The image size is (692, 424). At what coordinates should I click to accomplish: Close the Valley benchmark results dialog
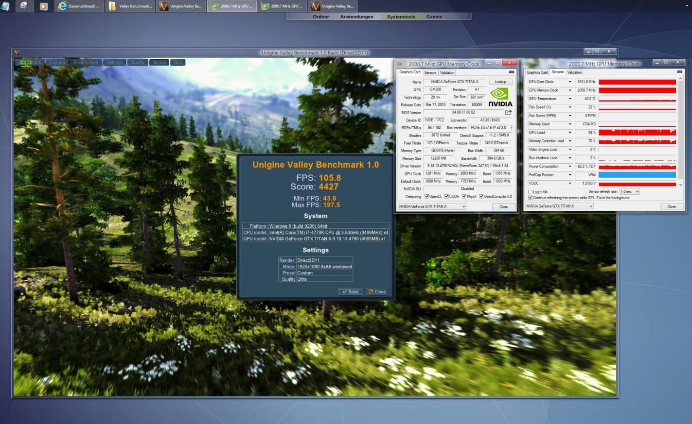point(377,291)
